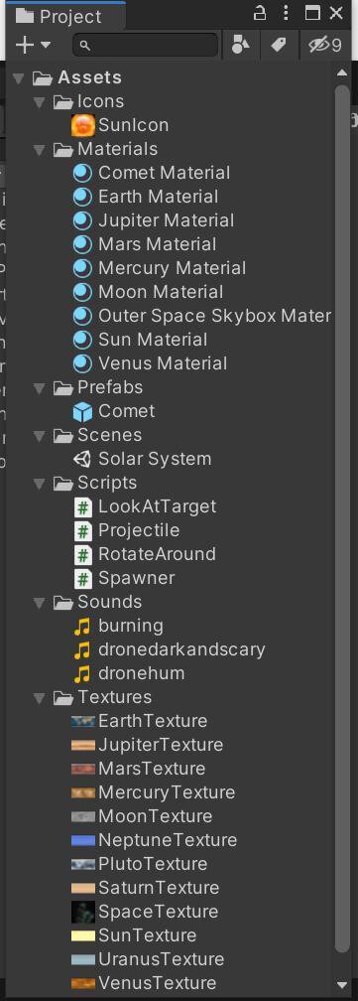Click the NeptuneTexture blue thumbnail
The height and width of the screenshot is (1001, 358).
83,841
